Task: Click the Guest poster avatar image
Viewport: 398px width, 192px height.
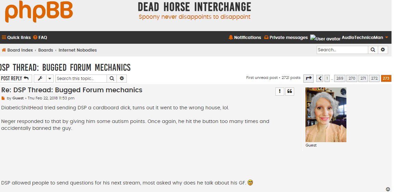Action: (326, 115)
